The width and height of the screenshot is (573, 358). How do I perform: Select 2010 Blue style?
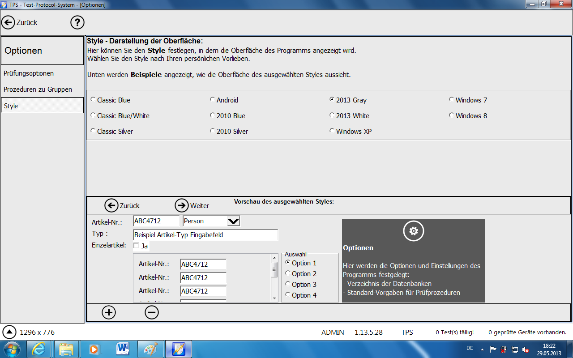[227, 115]
